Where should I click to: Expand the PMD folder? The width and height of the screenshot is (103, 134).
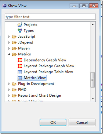tap(9, 90)
